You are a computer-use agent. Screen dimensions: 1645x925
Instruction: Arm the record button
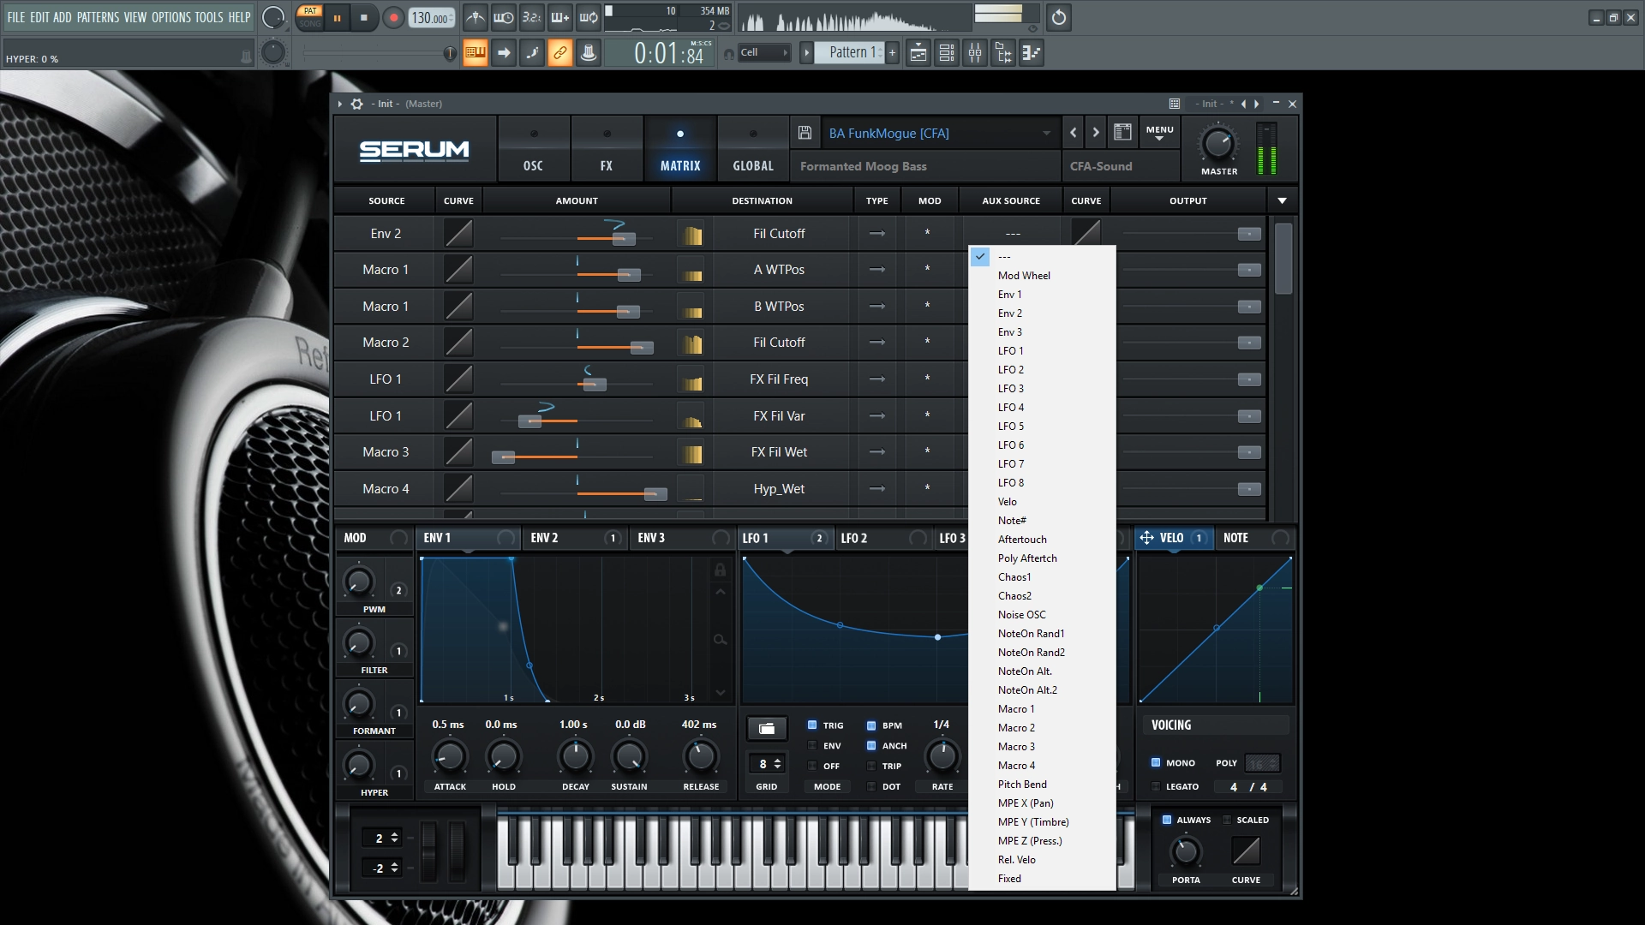[x=393, y=17]
